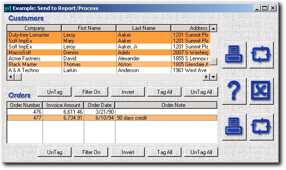The height and width of the screenshot is (170, 286).
Task: Minimize the Example window
Action: click(257, 8)
